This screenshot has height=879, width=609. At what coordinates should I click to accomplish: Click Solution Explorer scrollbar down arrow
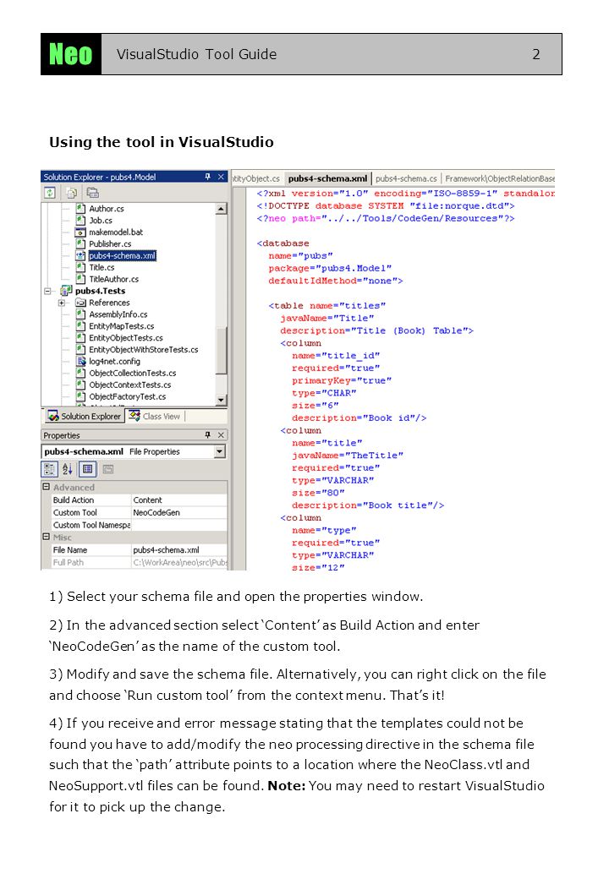(221, 400)
